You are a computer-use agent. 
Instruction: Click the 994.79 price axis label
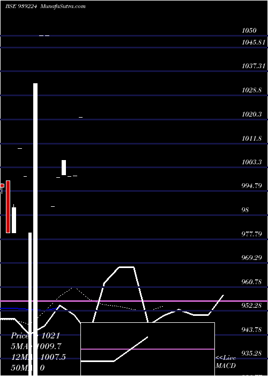[x=252, y=186]
